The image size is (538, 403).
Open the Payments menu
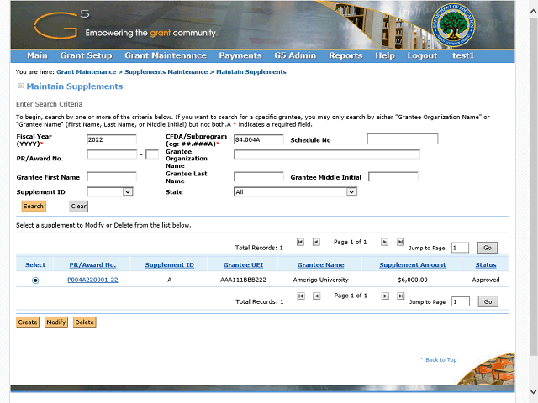point(240,55)
